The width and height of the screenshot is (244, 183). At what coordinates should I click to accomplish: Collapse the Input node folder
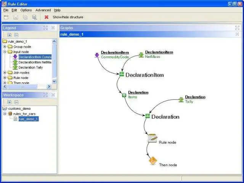point(5,52)
